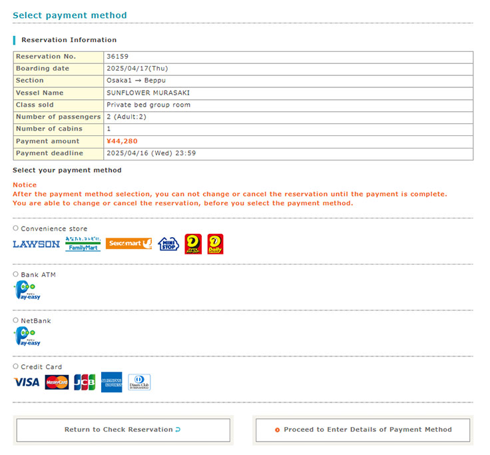Click the orange Seicomart logo
This screenshot has width=490, height=455.
128,244
